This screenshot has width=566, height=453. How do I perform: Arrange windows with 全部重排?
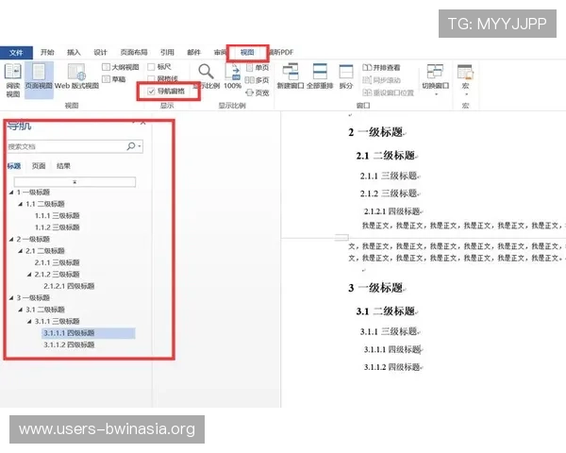[x=320, y=76]
